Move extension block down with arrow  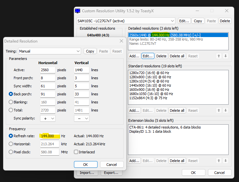coord(225,160)
